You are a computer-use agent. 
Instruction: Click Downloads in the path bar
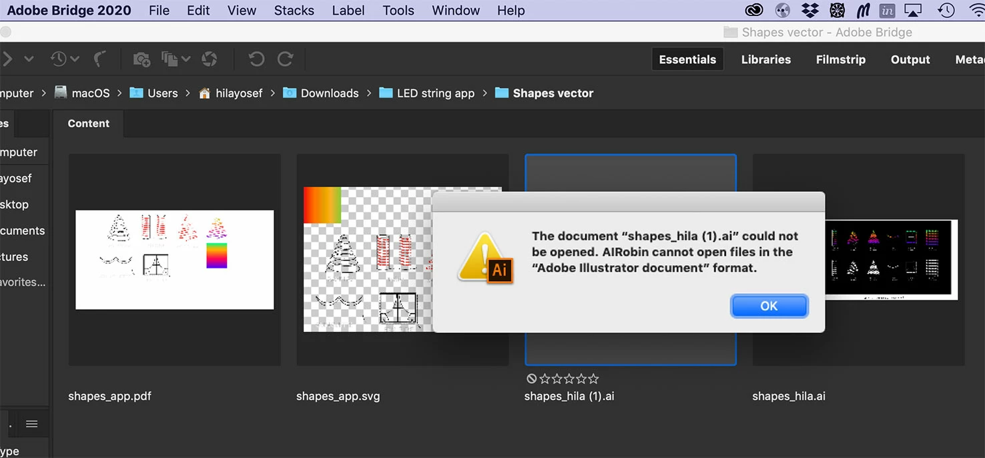(x=321, y=93)
